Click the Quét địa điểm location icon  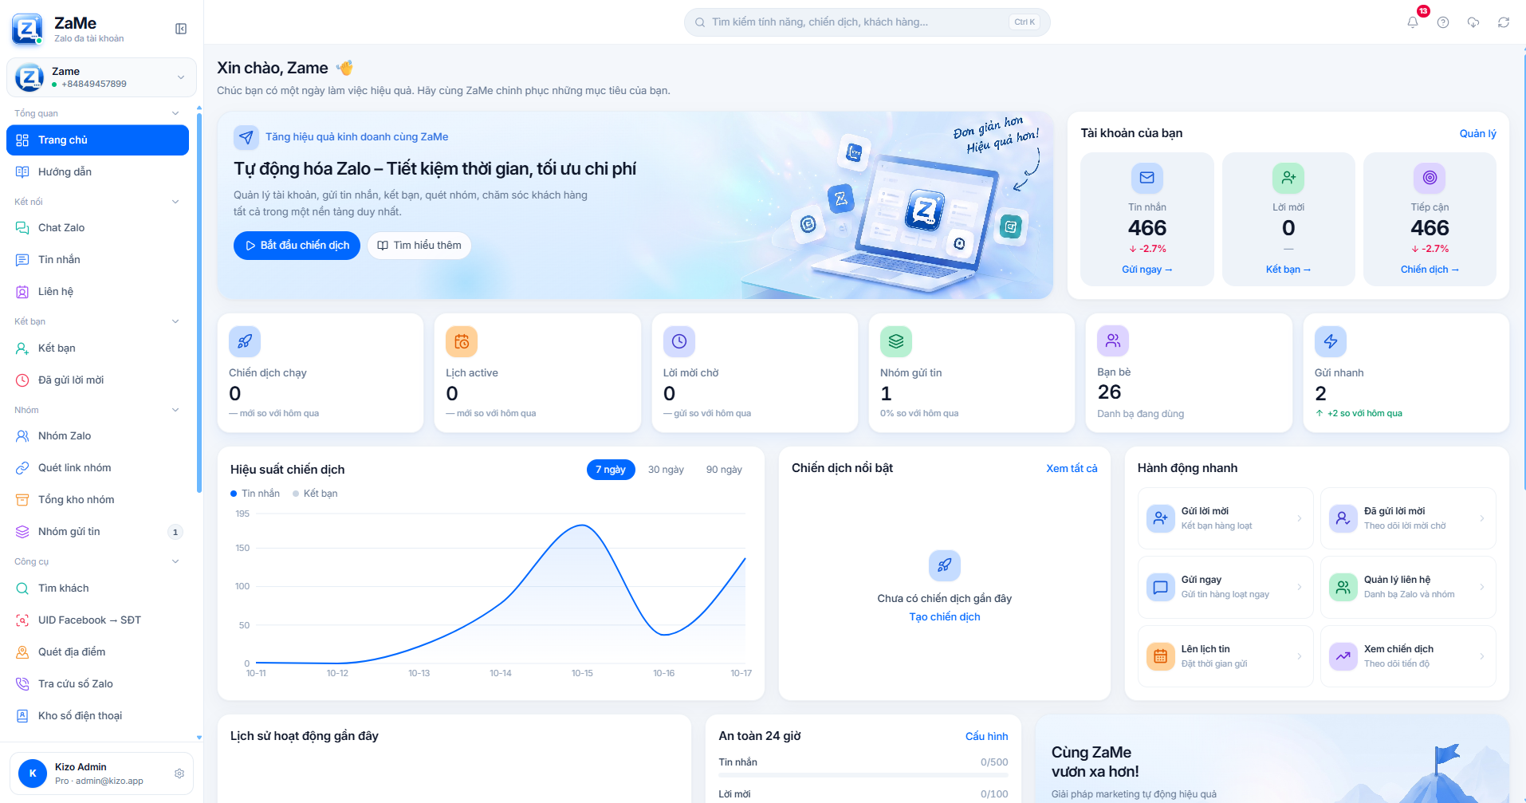click(22, 652)
